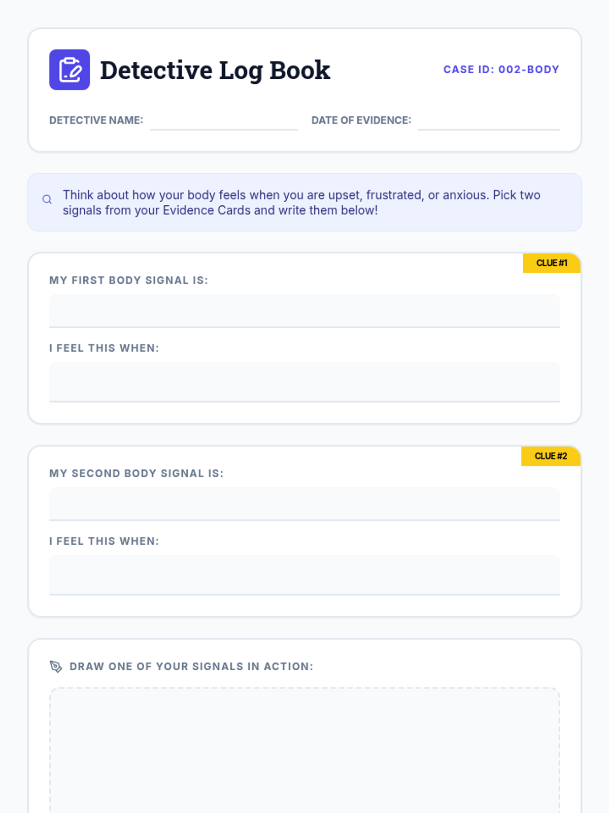The image size is (609, 813).
Task: Click the My Second Body Signal field
Action: (x=304, y=504)
